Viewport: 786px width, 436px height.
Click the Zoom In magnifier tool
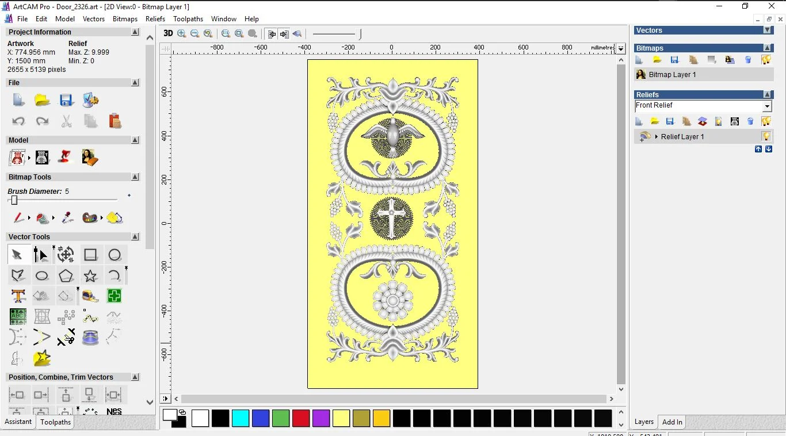182,33
